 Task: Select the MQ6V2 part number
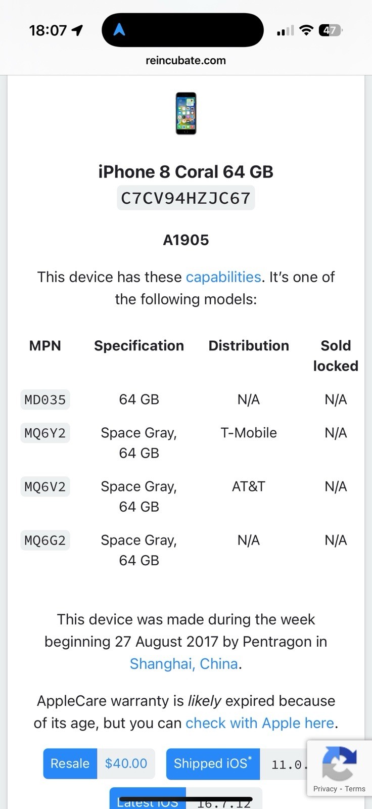(x=45, y=487)
